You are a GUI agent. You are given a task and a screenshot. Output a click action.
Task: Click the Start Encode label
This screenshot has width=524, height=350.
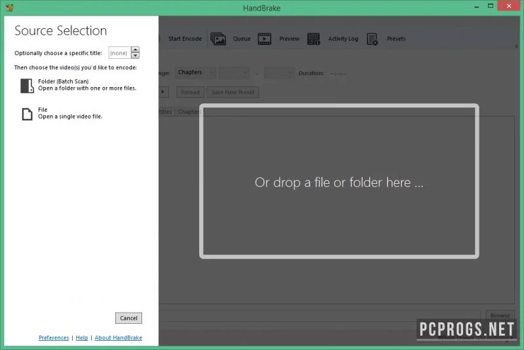click(185, 39)
